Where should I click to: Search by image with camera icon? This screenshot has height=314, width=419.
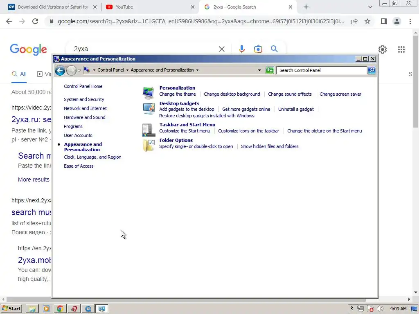point(258,49)
